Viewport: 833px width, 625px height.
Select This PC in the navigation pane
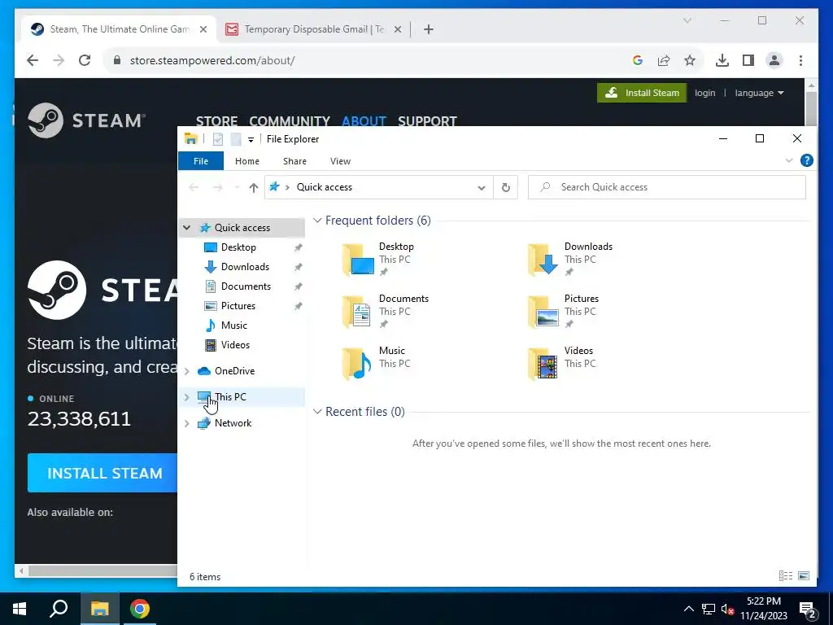point(230,397)
